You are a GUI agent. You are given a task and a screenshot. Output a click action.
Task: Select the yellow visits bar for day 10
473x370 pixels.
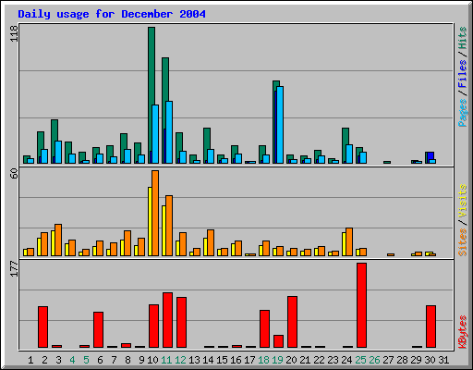click(x=150, y=221)
